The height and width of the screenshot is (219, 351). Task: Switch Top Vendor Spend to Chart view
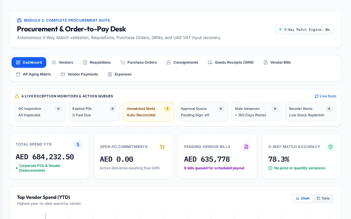(303, 198)
